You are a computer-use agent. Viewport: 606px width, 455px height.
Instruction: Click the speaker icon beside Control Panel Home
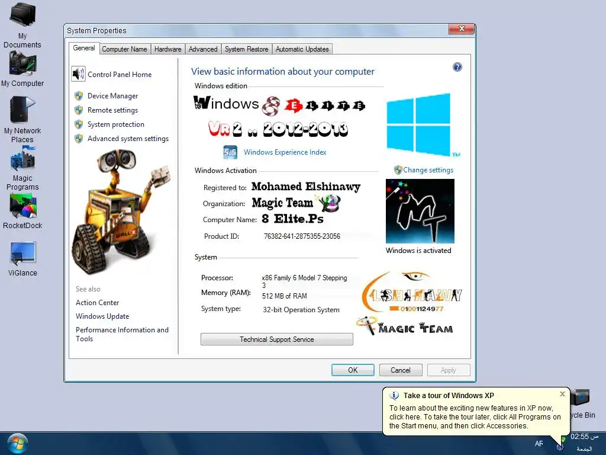(79, 74)
